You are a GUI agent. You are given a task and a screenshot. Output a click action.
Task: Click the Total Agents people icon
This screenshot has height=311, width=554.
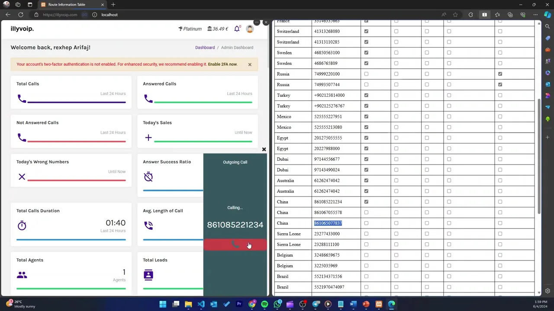22,275
